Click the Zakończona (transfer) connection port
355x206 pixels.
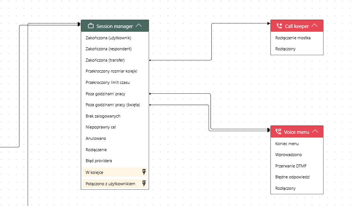pos(150,60)
